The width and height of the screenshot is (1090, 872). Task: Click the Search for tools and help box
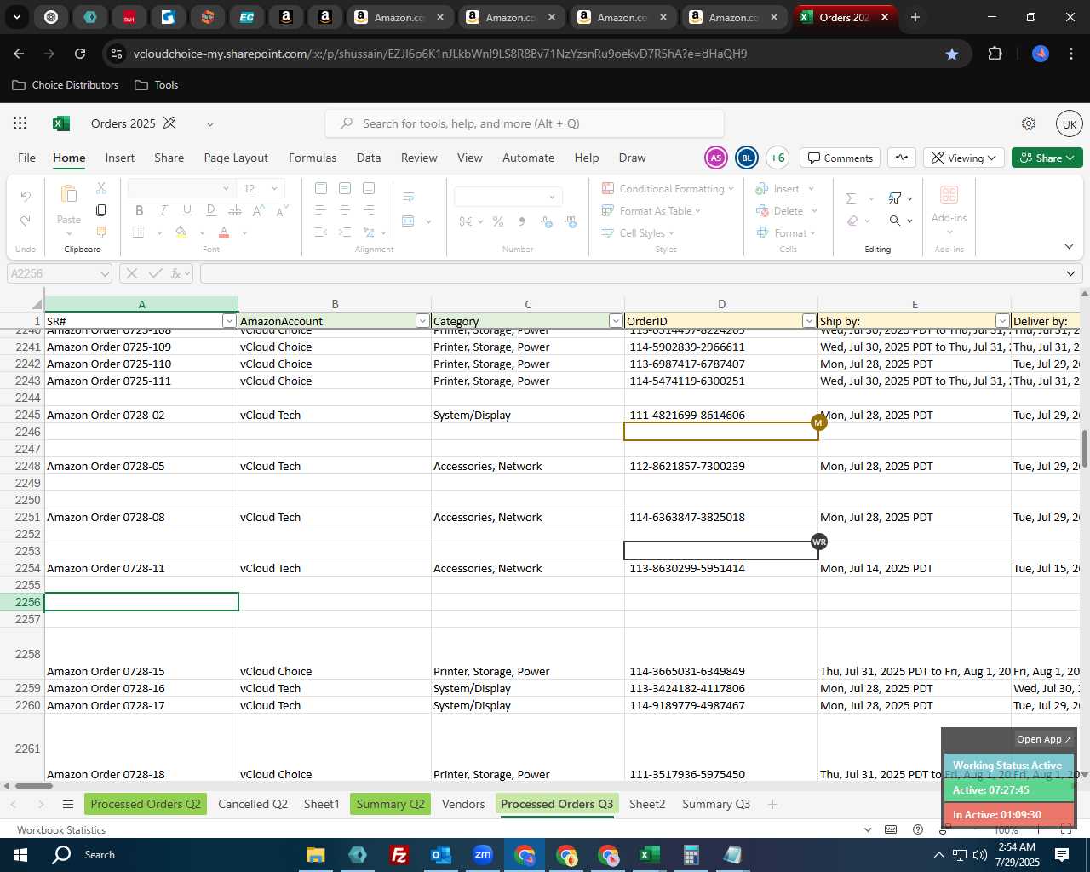[525, 123]
